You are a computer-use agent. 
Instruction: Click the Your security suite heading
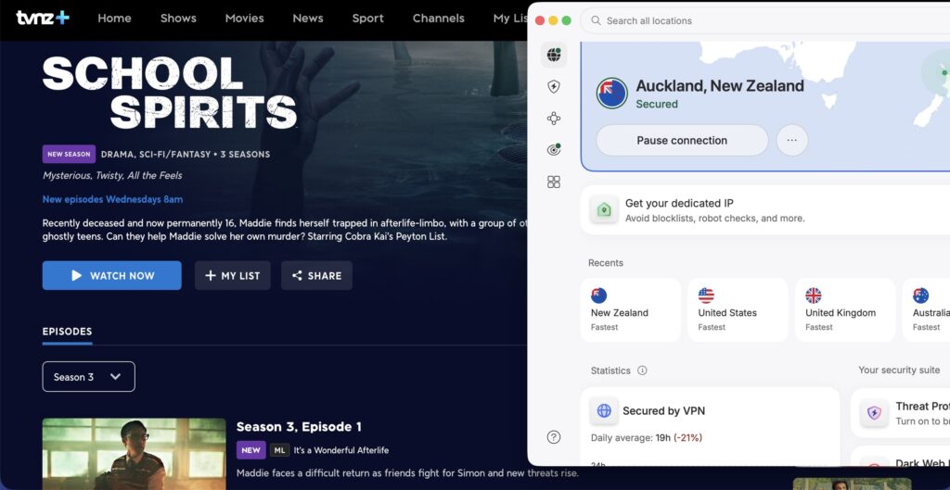pyautogui.click(x=899, y=371)
